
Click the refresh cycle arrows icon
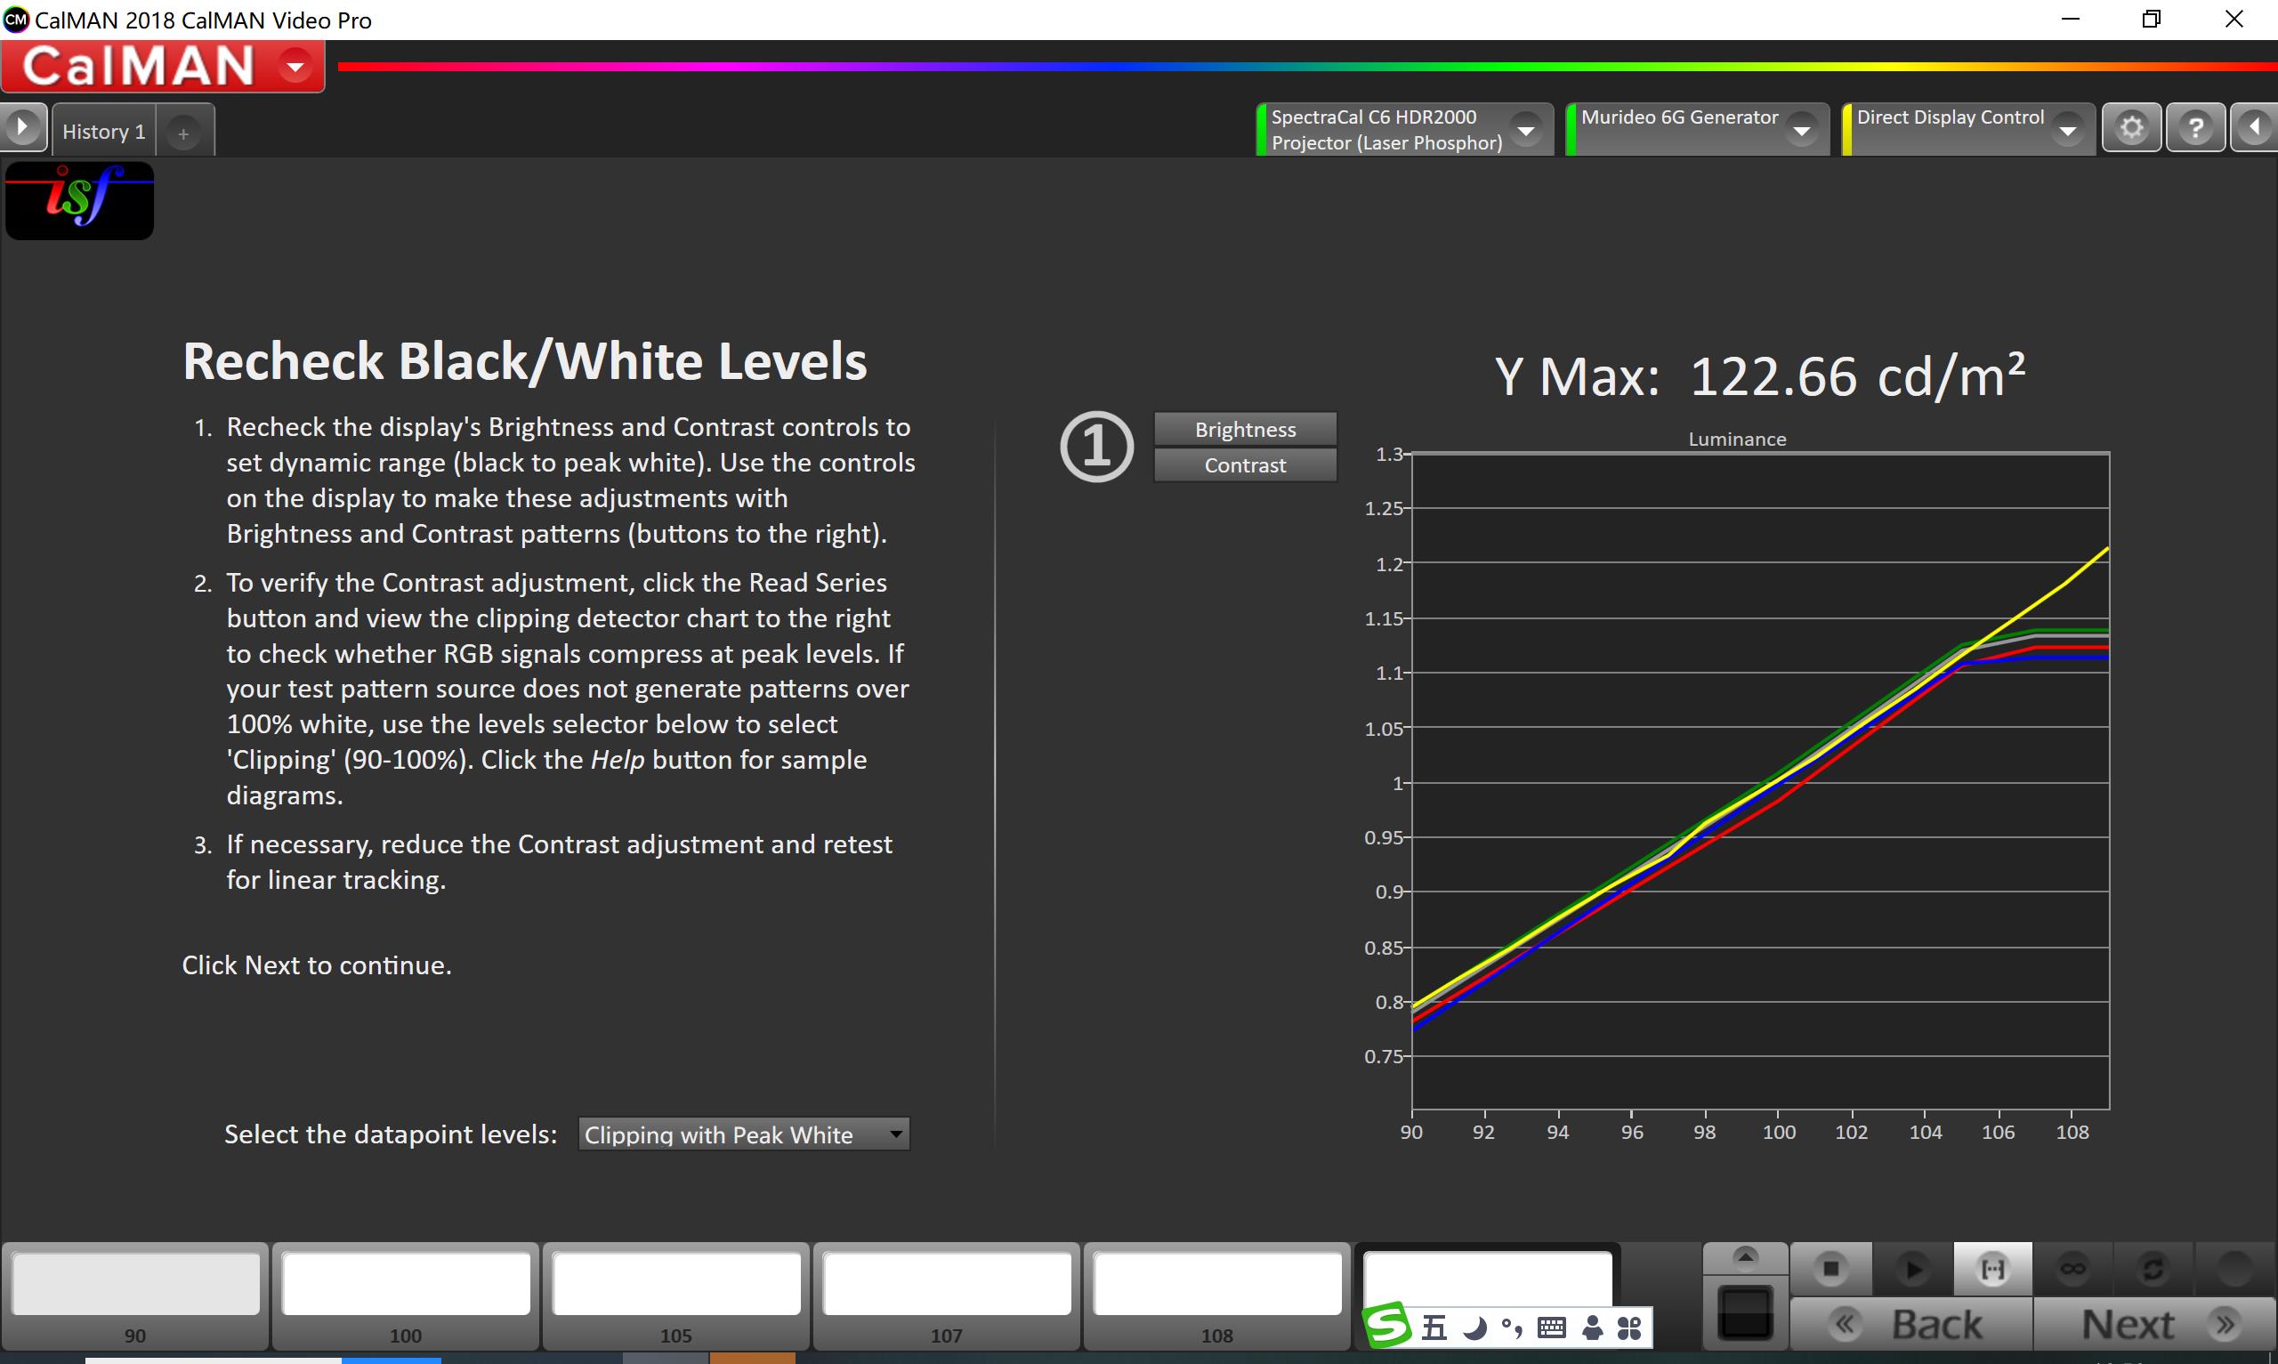click(x=2153, y=1270)
